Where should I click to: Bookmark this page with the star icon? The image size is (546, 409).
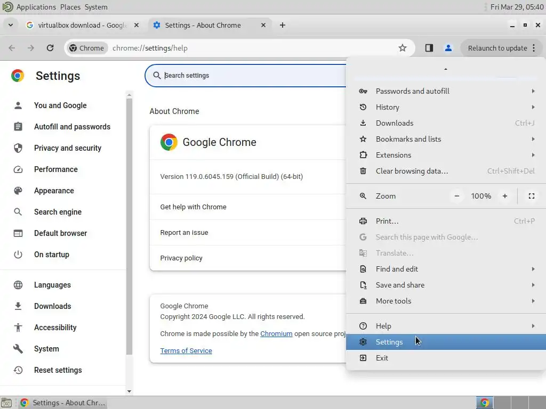click(403, 48)
